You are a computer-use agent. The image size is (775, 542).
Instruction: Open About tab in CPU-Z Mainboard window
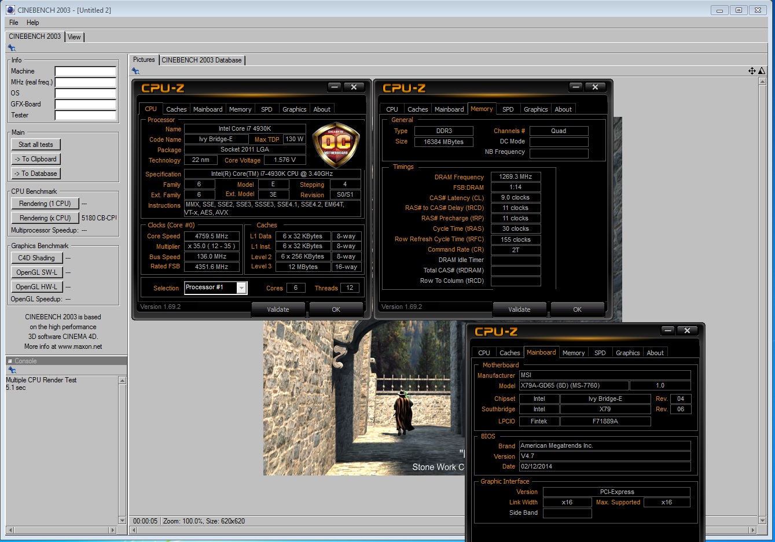(x=655, y=353)
